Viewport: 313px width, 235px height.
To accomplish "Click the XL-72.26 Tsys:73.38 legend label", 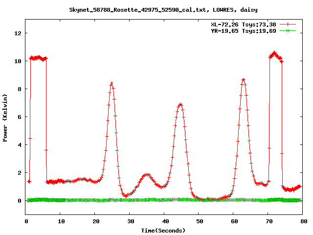I will (x=244, y=24).
